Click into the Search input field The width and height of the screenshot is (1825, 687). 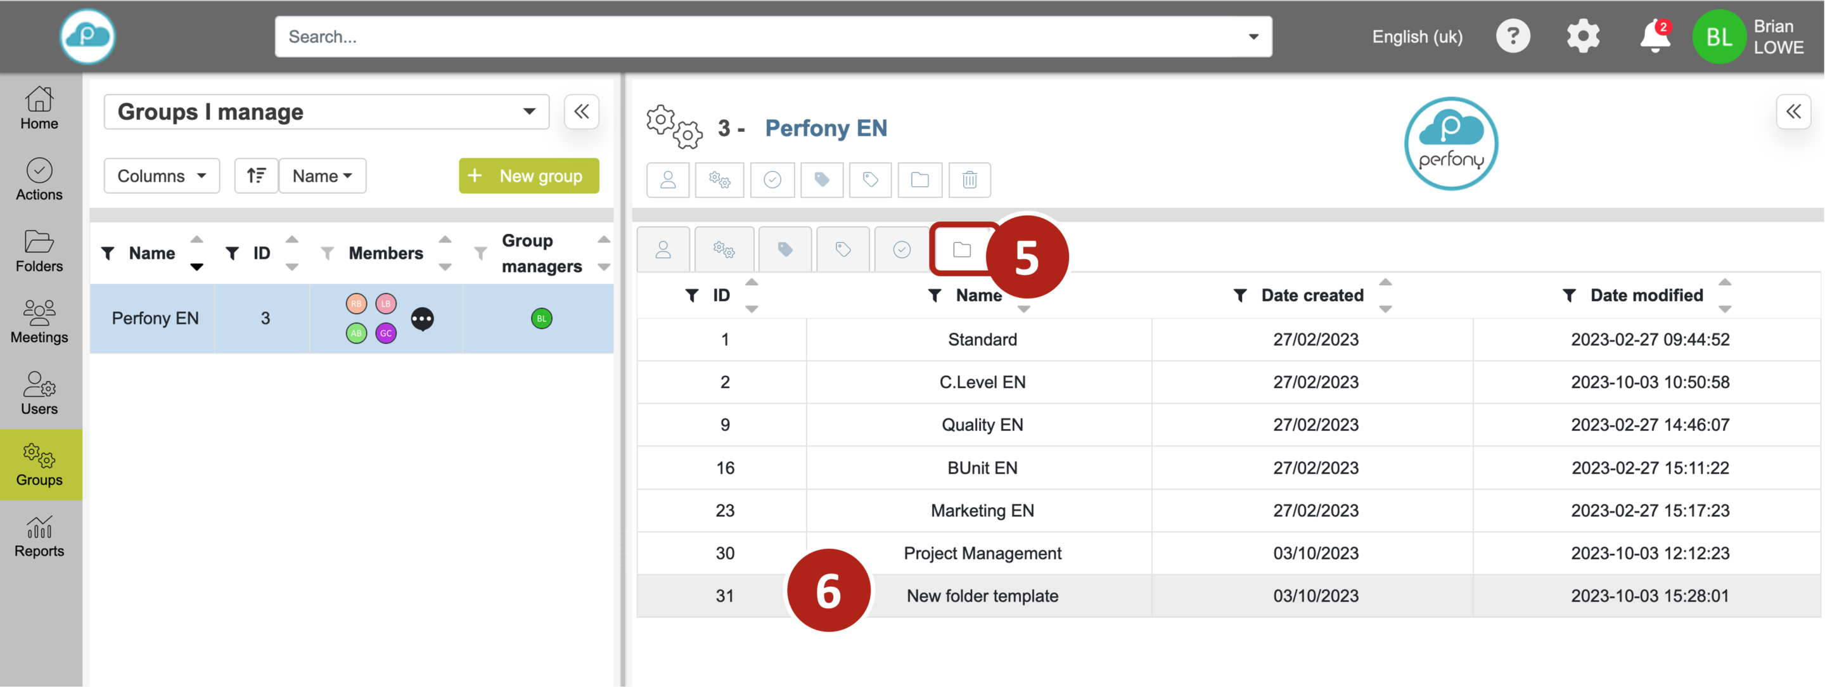pos(758,37)
